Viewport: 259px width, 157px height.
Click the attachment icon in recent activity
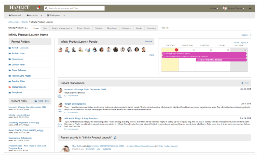pyautogui.click(x=89, y=146)
